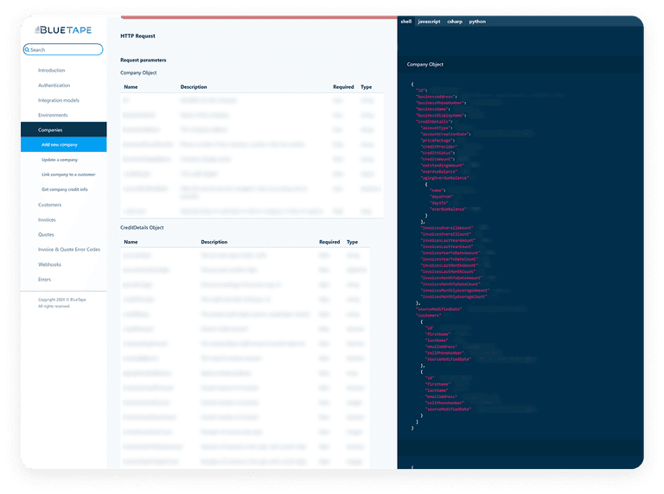Viewport: 664px width, 494px height.
Task: Switch to the python code tab
Action: coord(477,22)
